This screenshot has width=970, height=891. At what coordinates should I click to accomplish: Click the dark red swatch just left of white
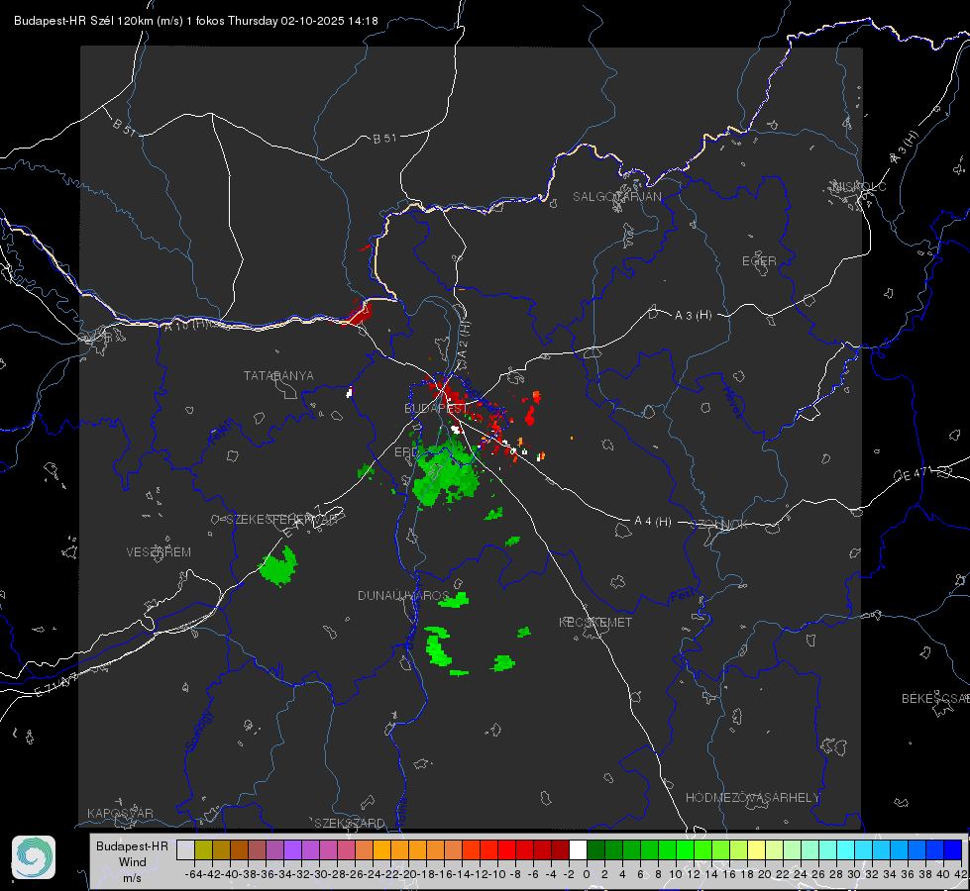560,849
